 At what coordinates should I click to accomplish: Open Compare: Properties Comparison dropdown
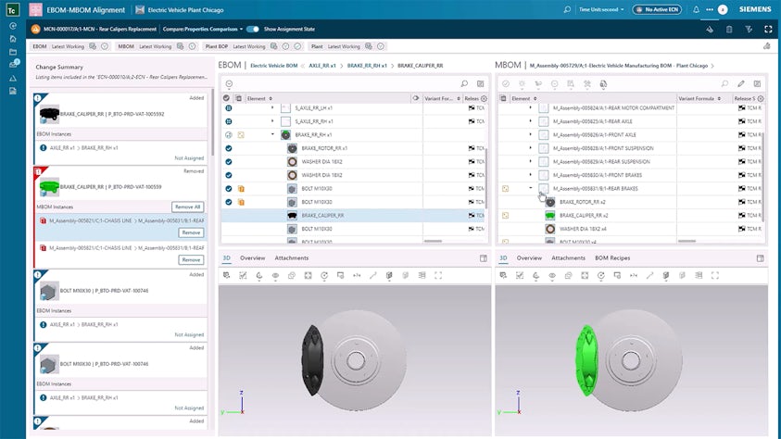203,29
